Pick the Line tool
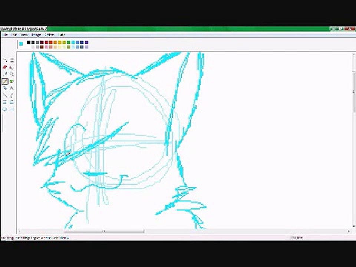 (5, 95)
